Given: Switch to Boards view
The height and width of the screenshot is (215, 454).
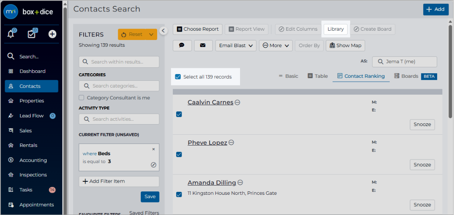Looking at the screenshot, I should [406, 76].
